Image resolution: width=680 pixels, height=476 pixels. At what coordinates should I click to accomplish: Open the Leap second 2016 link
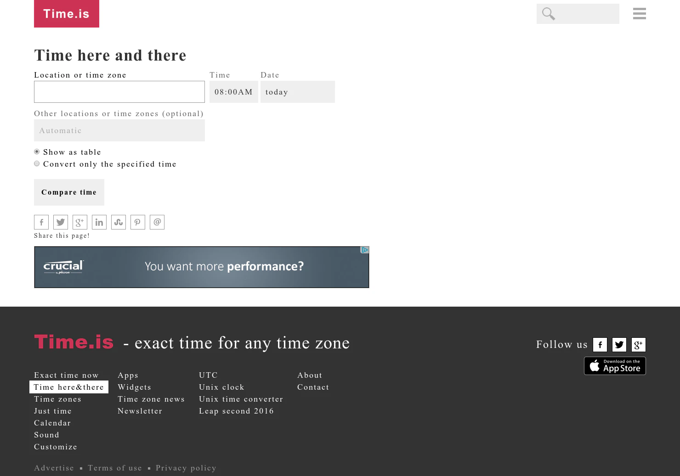tap(237, 411)
